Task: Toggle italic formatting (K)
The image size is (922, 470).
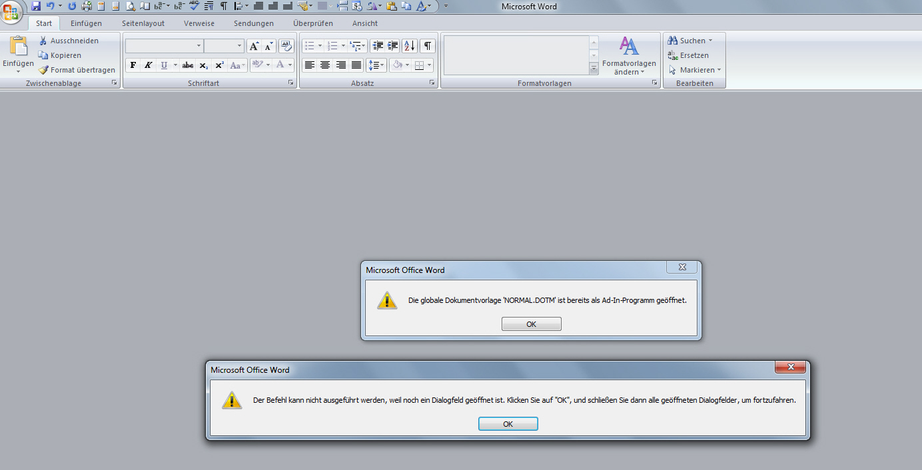Action: tap(148, 65)
